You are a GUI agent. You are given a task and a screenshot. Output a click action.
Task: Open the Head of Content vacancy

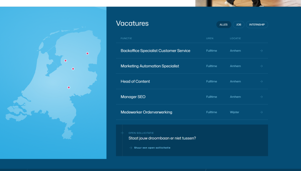[x=135, y=81]
